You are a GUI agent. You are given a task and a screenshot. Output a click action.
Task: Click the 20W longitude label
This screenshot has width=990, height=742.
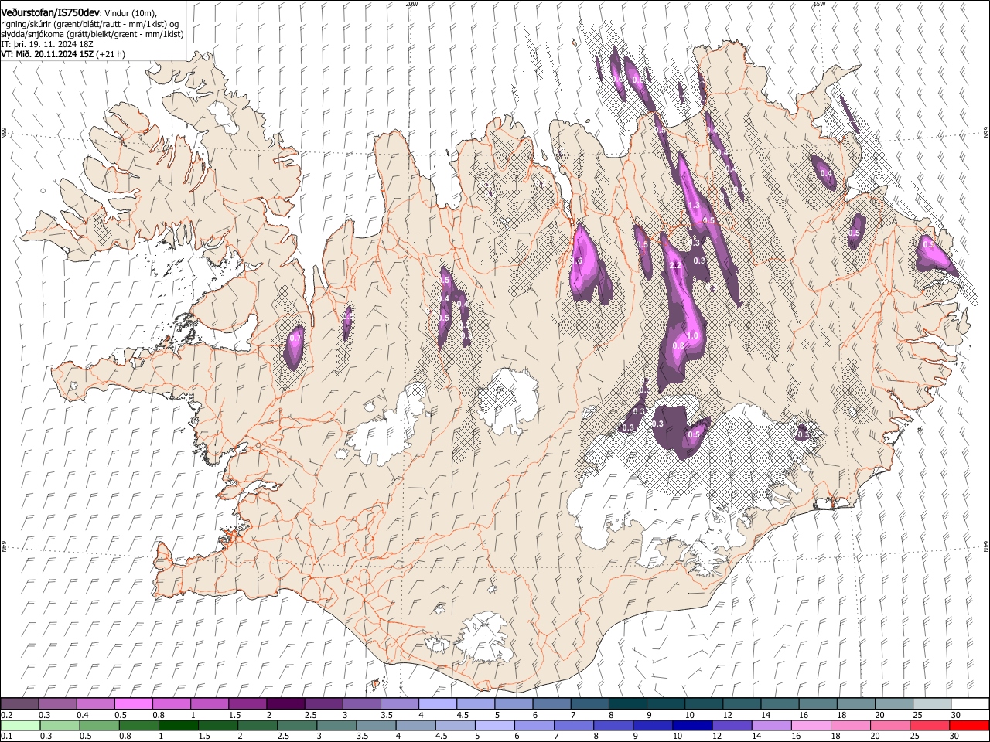click(411, 4)
